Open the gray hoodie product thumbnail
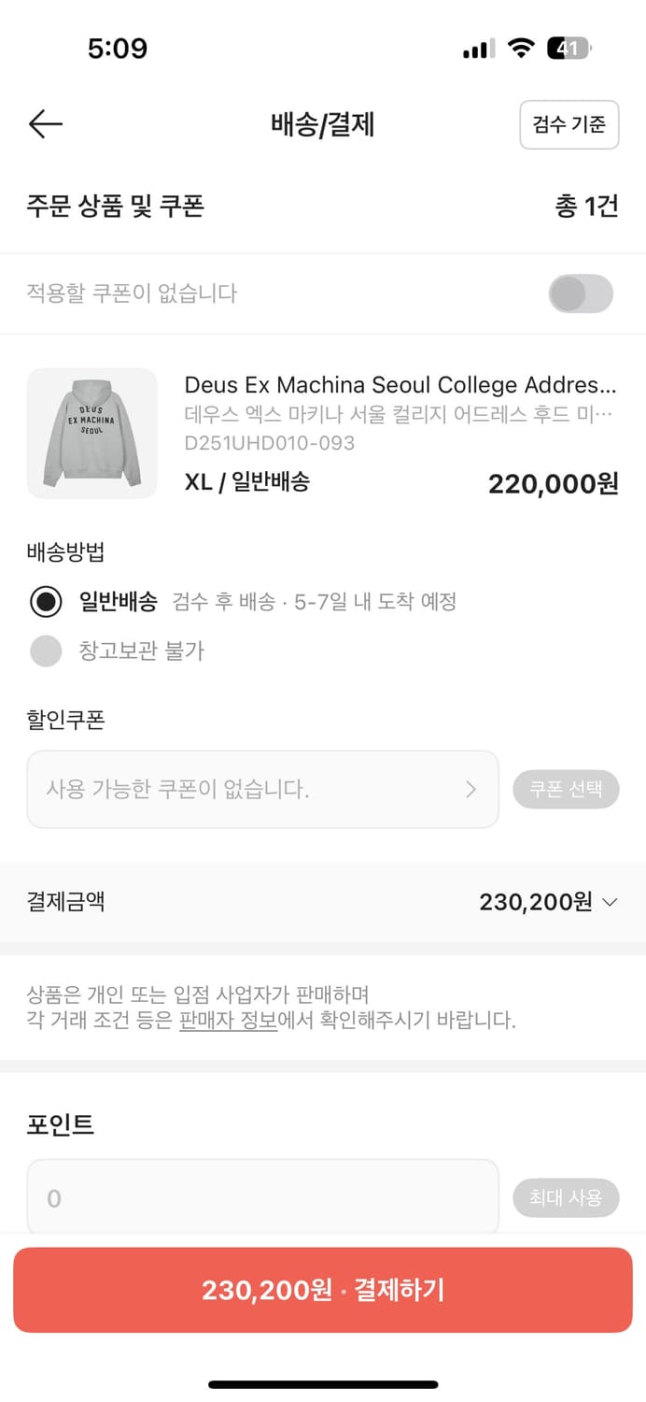Image resolution: width=646 pixels, height=1402 pixels. [92, 433]
